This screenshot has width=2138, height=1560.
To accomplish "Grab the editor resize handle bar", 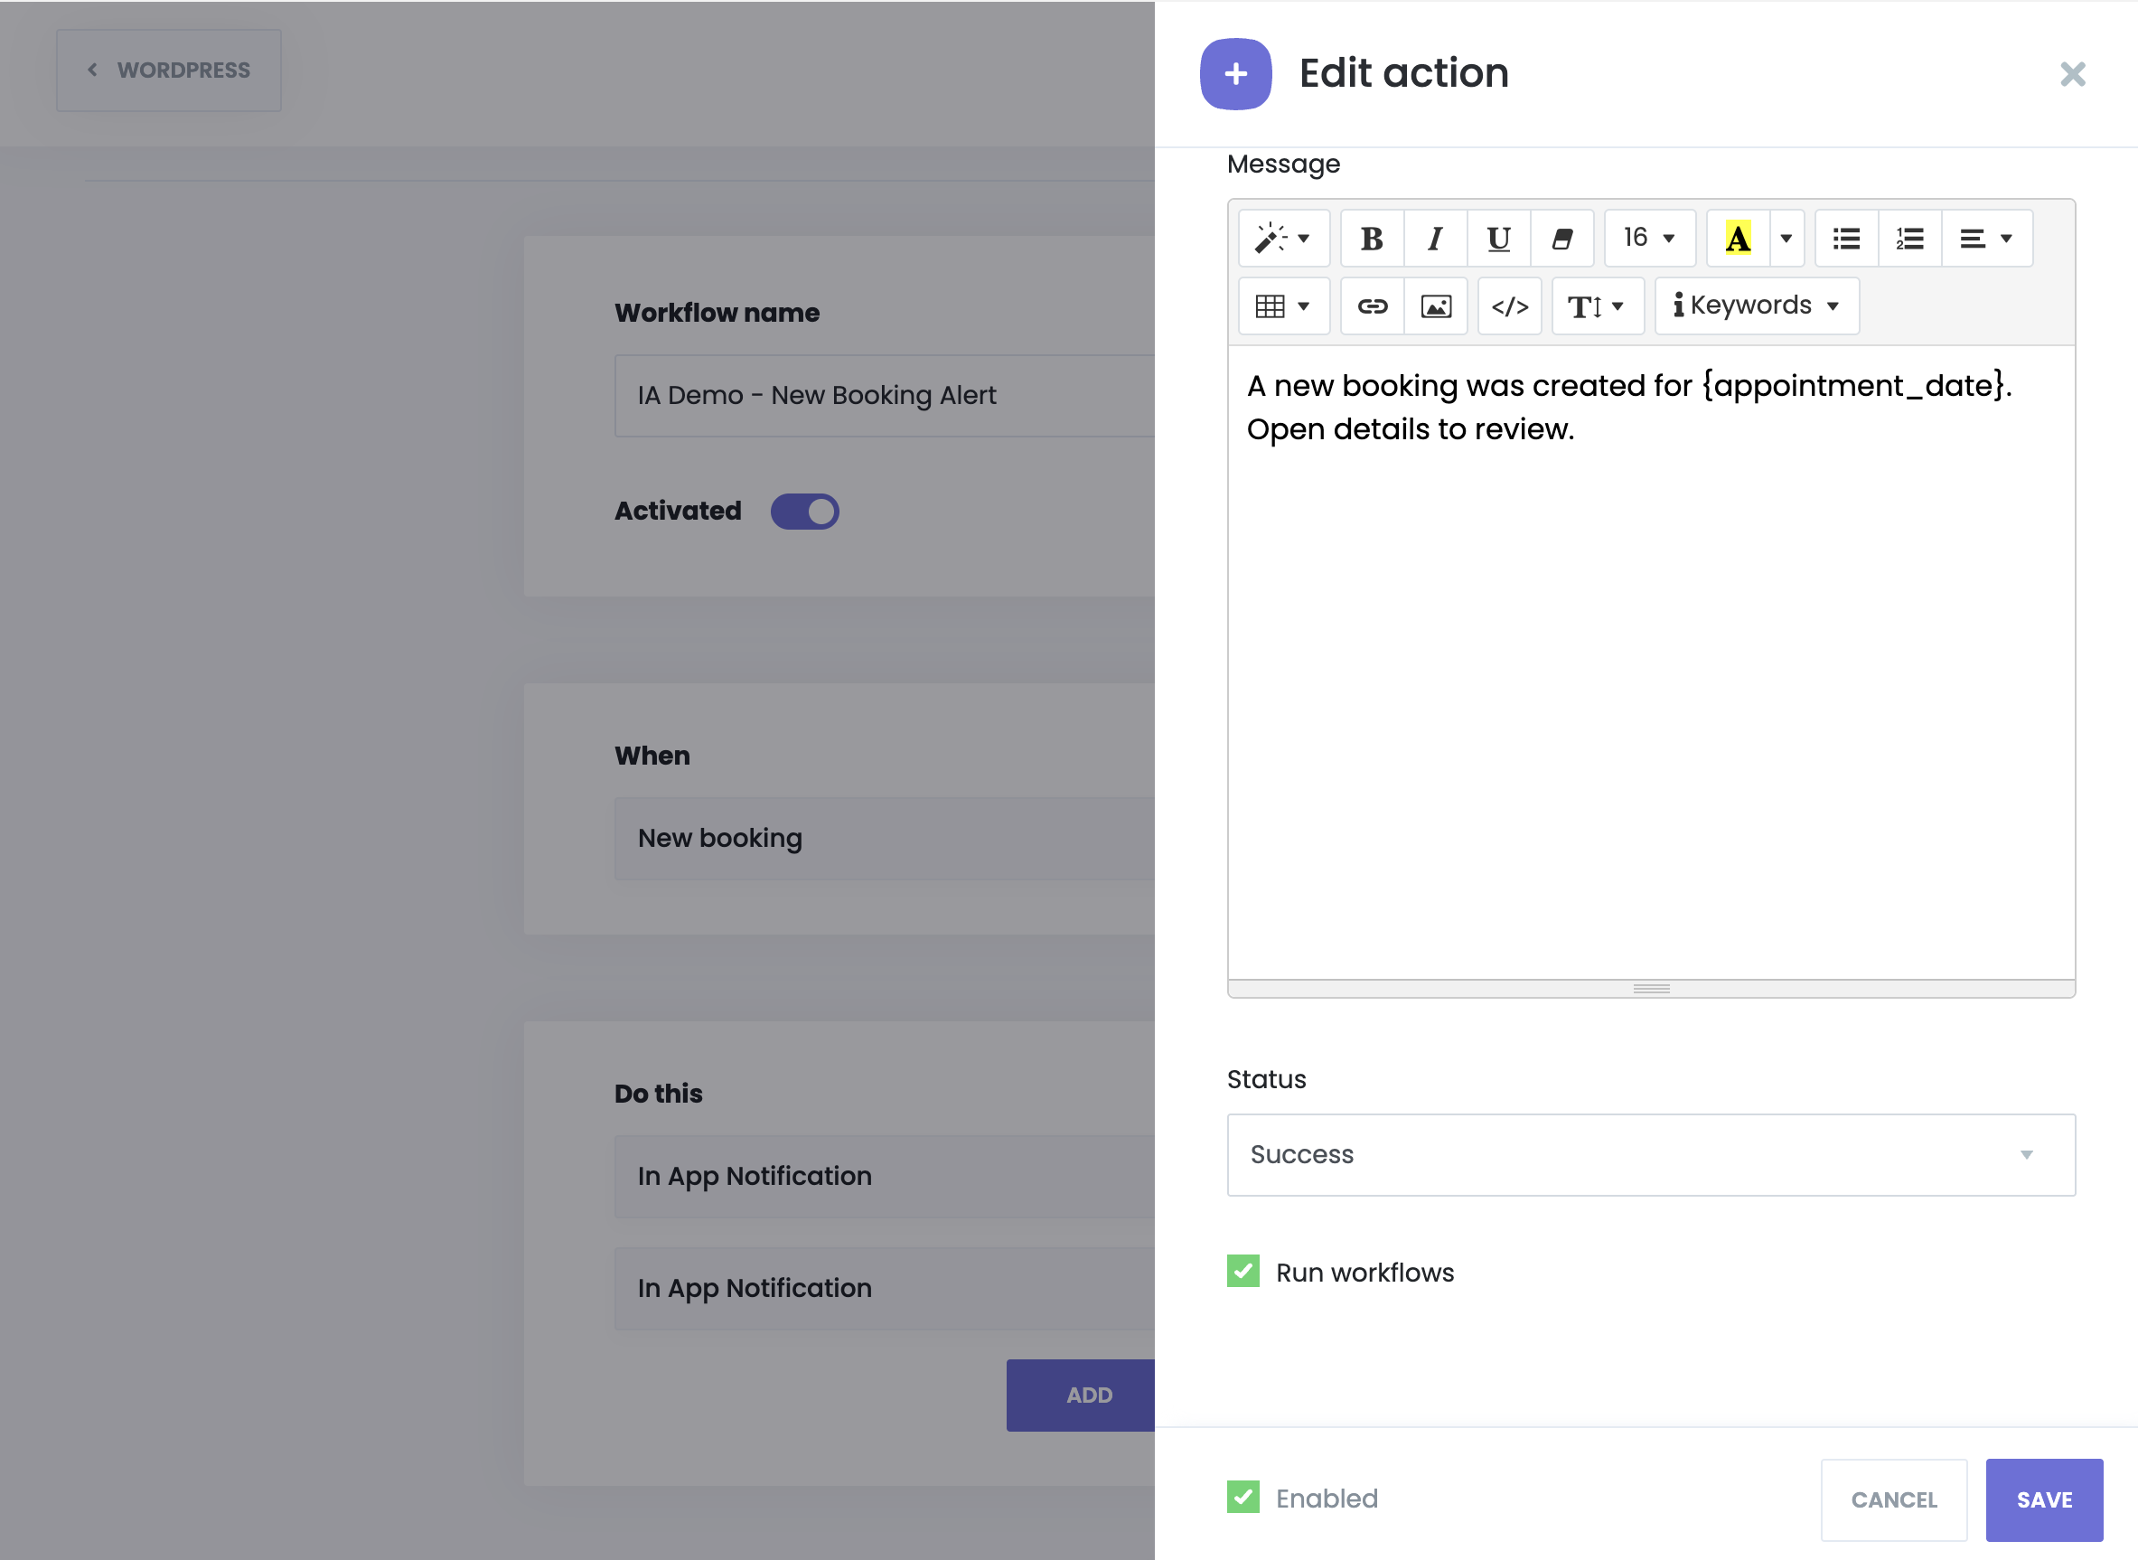I will coord(1650,989).
